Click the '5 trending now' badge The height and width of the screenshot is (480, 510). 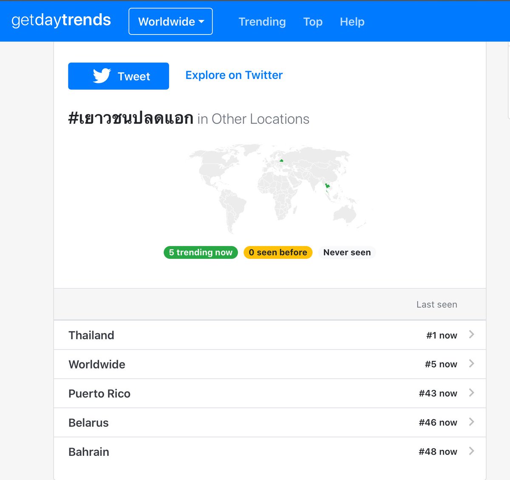(201, 252)
